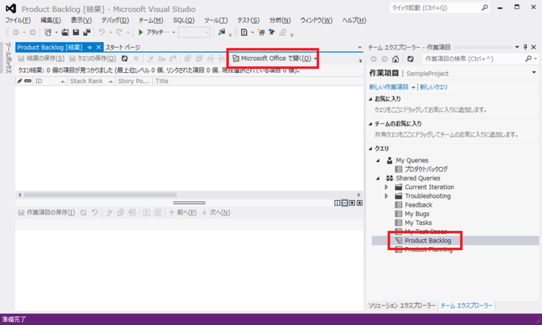Collapse the Shared Queries node

(x=378, y=178)
